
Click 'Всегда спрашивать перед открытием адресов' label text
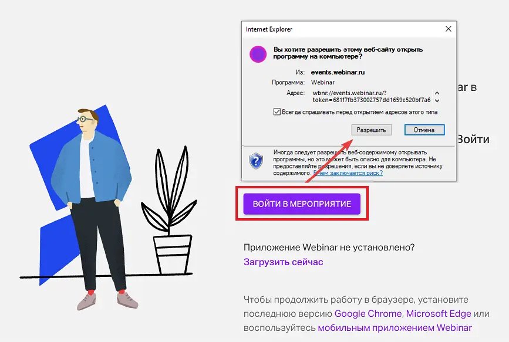(360, 112)
